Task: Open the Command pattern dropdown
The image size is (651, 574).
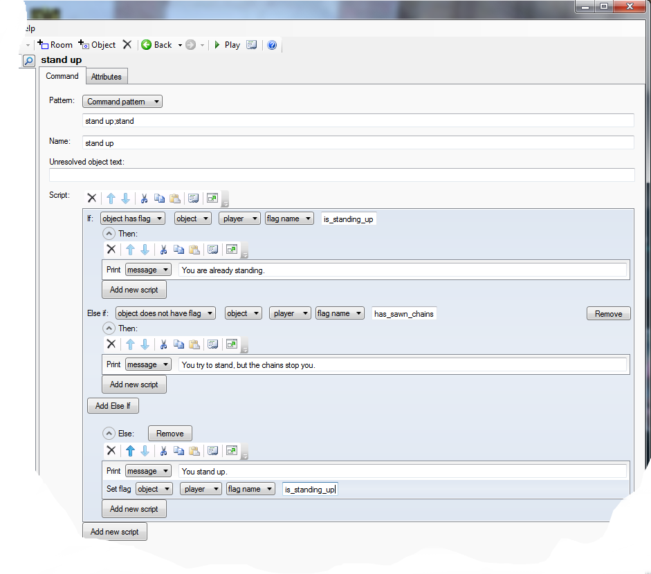Action: [x=122, y=102]
